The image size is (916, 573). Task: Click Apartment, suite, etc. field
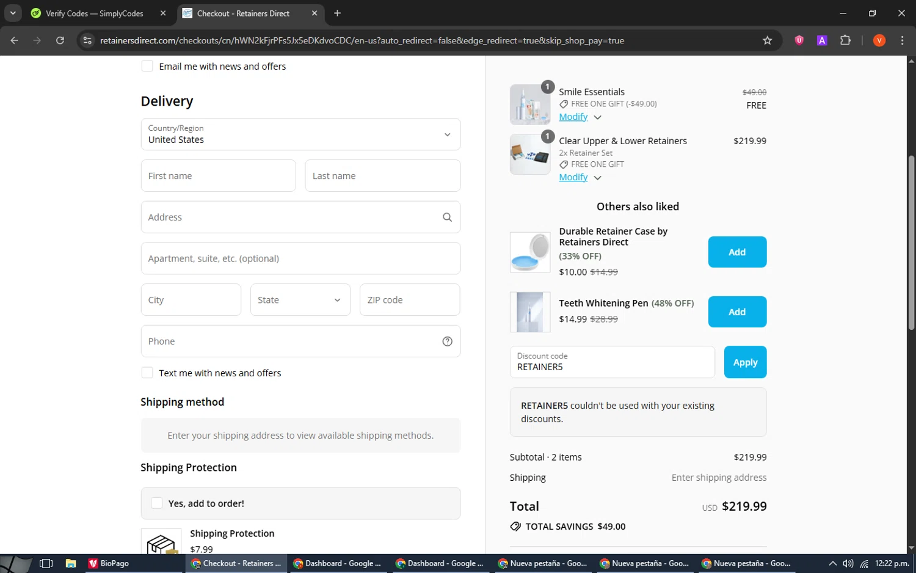click(x=300, y=258)
